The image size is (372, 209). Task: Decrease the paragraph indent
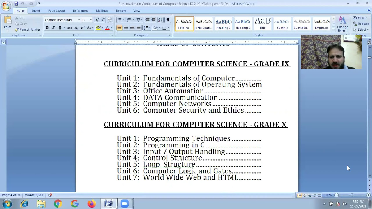click(x=147, y=20)
